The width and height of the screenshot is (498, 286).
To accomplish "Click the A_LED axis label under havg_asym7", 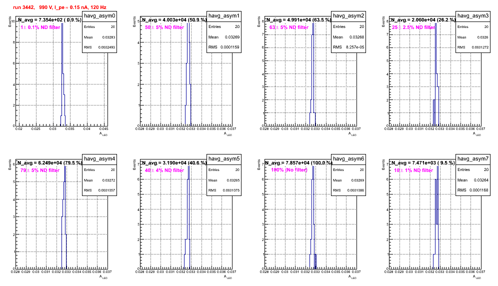I will click(476, 277).
